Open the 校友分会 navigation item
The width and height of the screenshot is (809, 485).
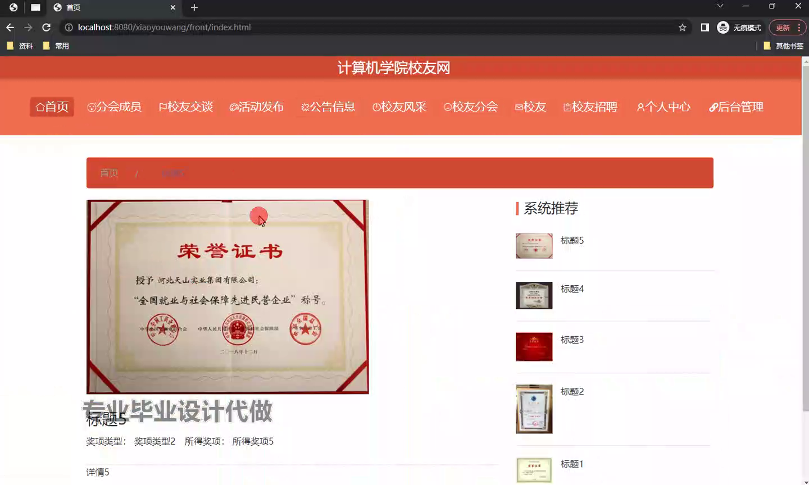coord(471,107)
